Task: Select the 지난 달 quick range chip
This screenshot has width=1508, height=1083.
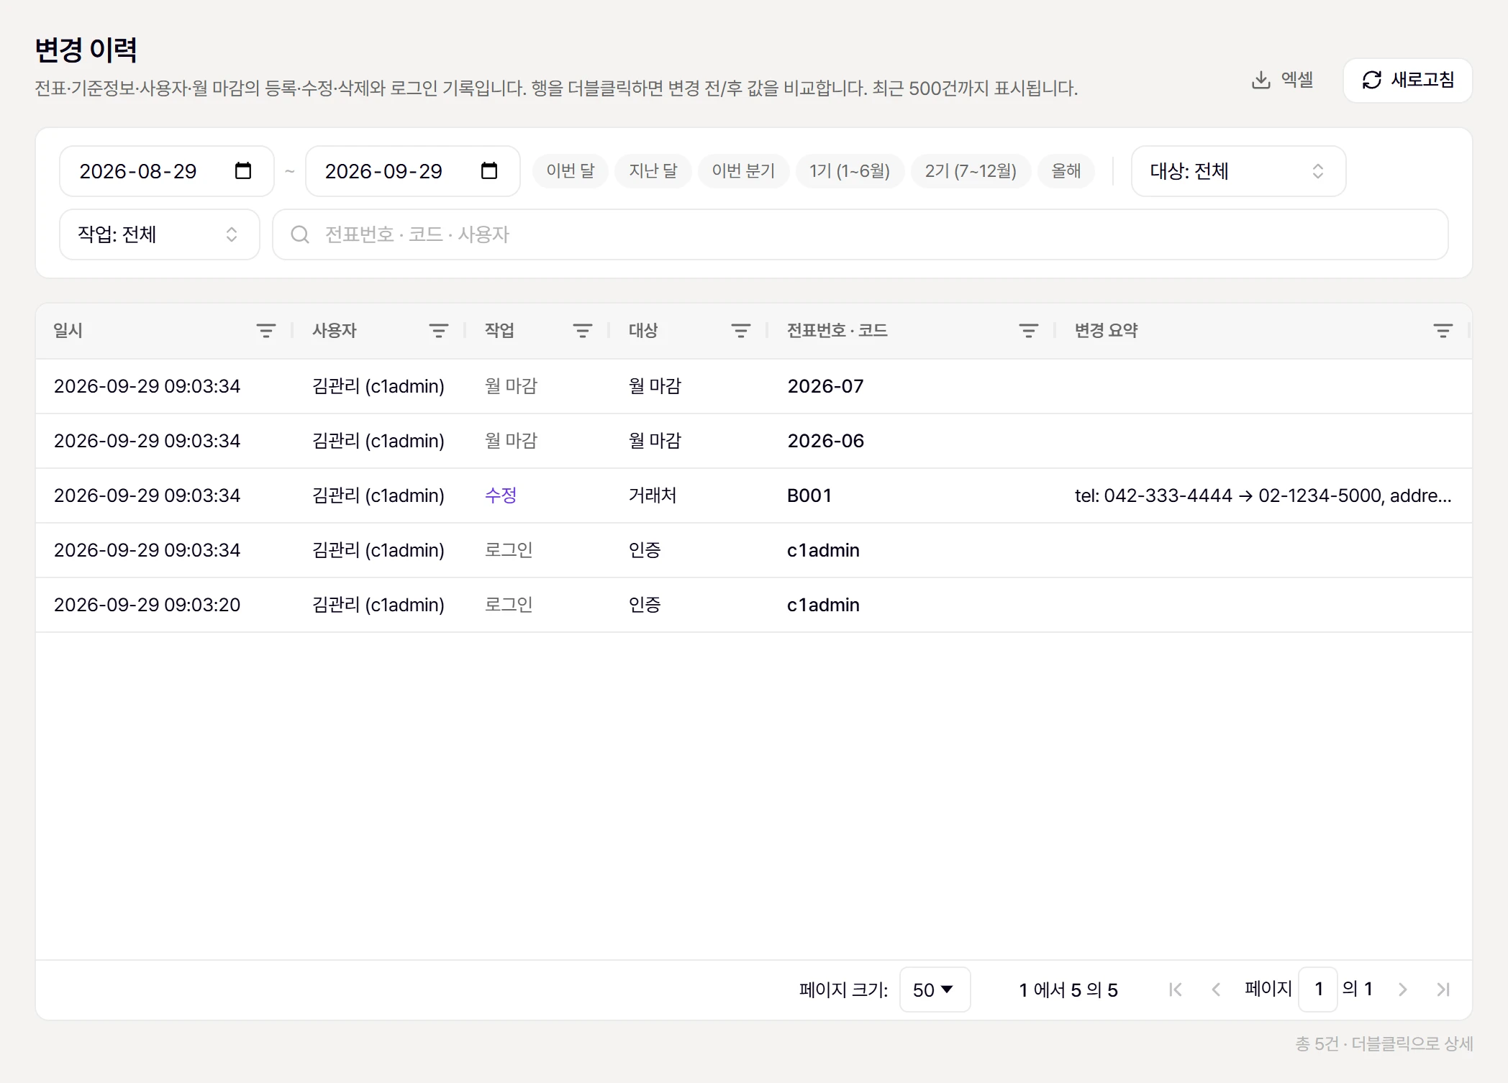Action: pos(653,171)
